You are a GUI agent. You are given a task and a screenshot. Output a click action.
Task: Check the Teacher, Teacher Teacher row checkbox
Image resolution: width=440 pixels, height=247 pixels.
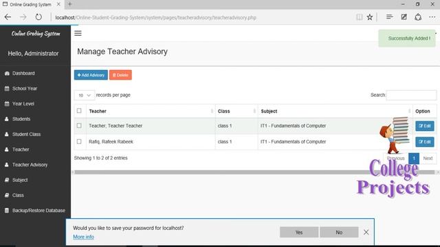79,126
